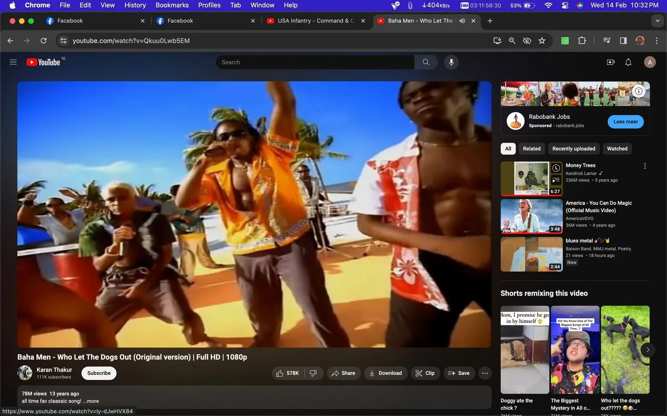This screenshot has width=667, height=416.
Task: Open 'Doggy ate the chick' Short
Action: click(x=525, y=350)
